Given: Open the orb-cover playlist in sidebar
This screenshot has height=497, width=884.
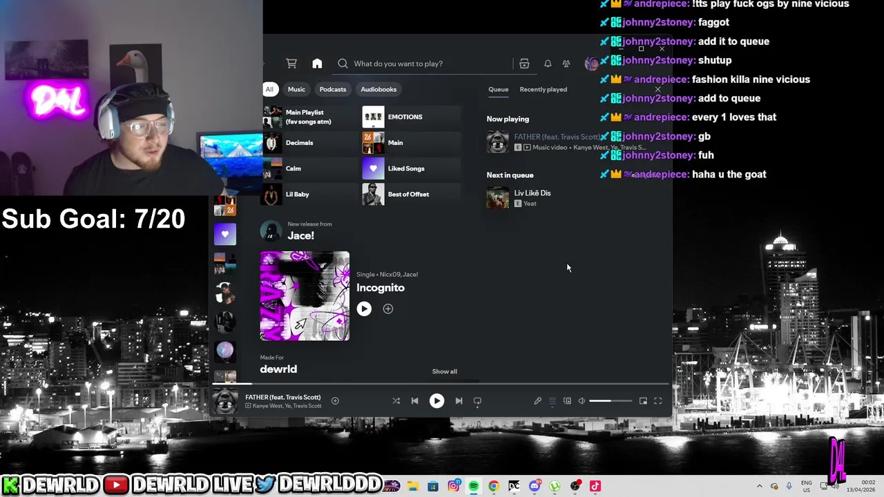Looking at the screenshot, I should [224, 351].
